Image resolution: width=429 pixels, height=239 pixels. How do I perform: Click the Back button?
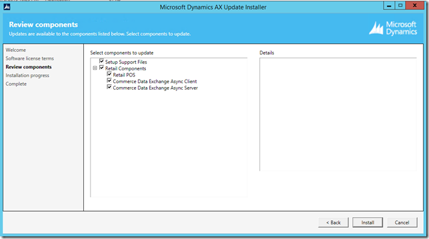[x=333, y=222]
